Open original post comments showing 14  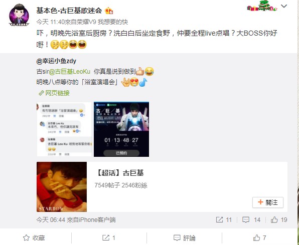[251, 220]
